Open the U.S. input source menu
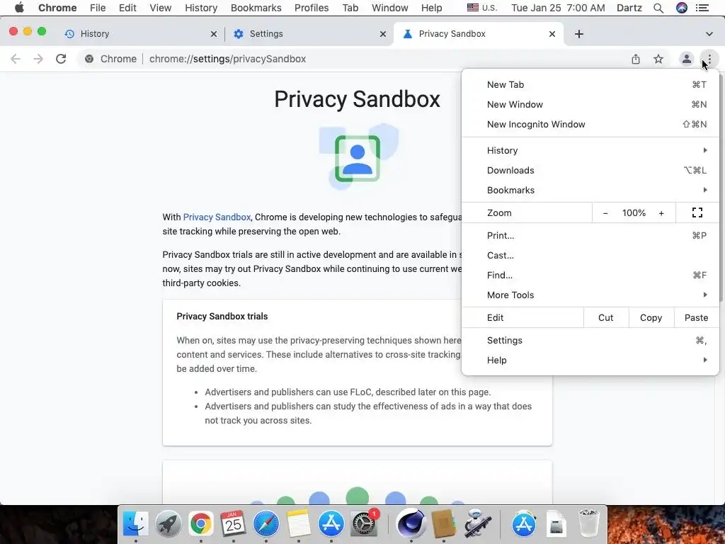This screenshot has height=544, width=725. 481,8
